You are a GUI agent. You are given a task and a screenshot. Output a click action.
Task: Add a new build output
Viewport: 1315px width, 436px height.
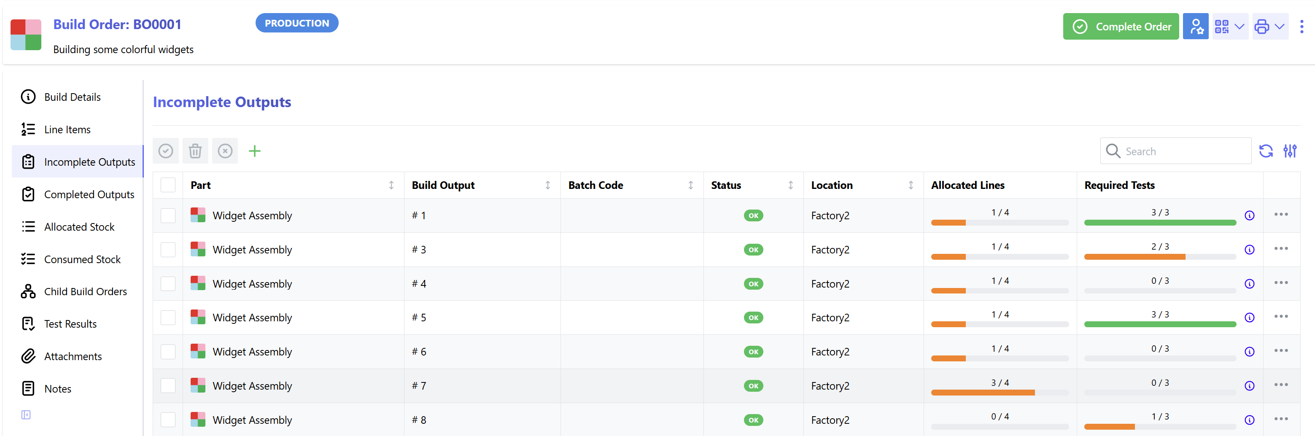click(x=255, y=151)
